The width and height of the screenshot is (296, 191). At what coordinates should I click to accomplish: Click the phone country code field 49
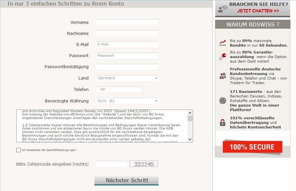[103, 89]
